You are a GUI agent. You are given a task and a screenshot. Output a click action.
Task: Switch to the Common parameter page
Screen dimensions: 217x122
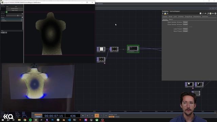[205, 17]
